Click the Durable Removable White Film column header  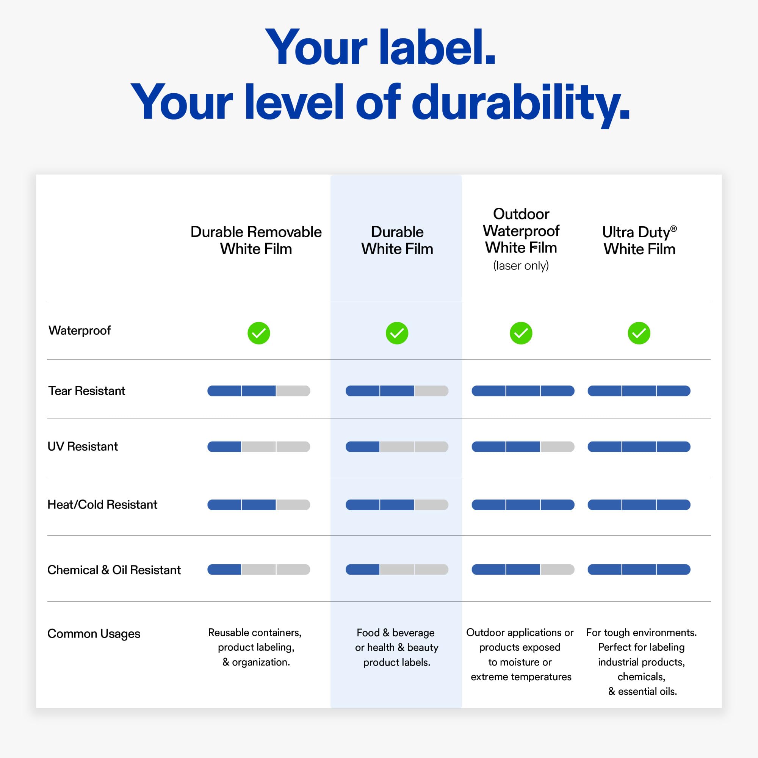(x=256, y=240)
